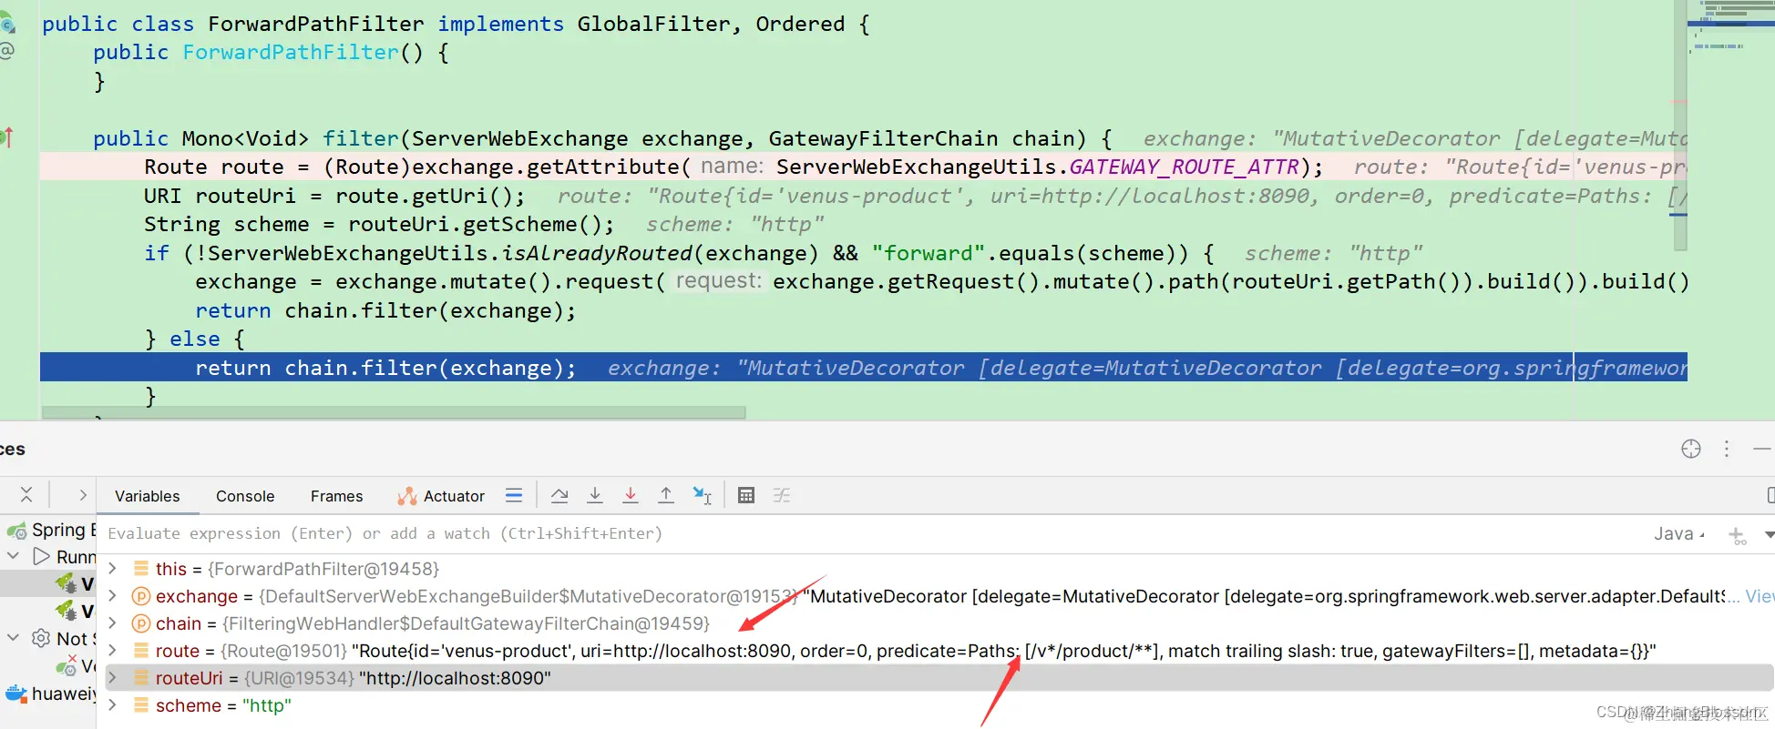
Task: Click the collapse-all X icon in Services
Action: click(x=26, y=494)
